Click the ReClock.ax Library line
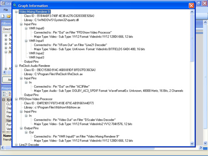The image size is (208, 156). tap(53, 74)
